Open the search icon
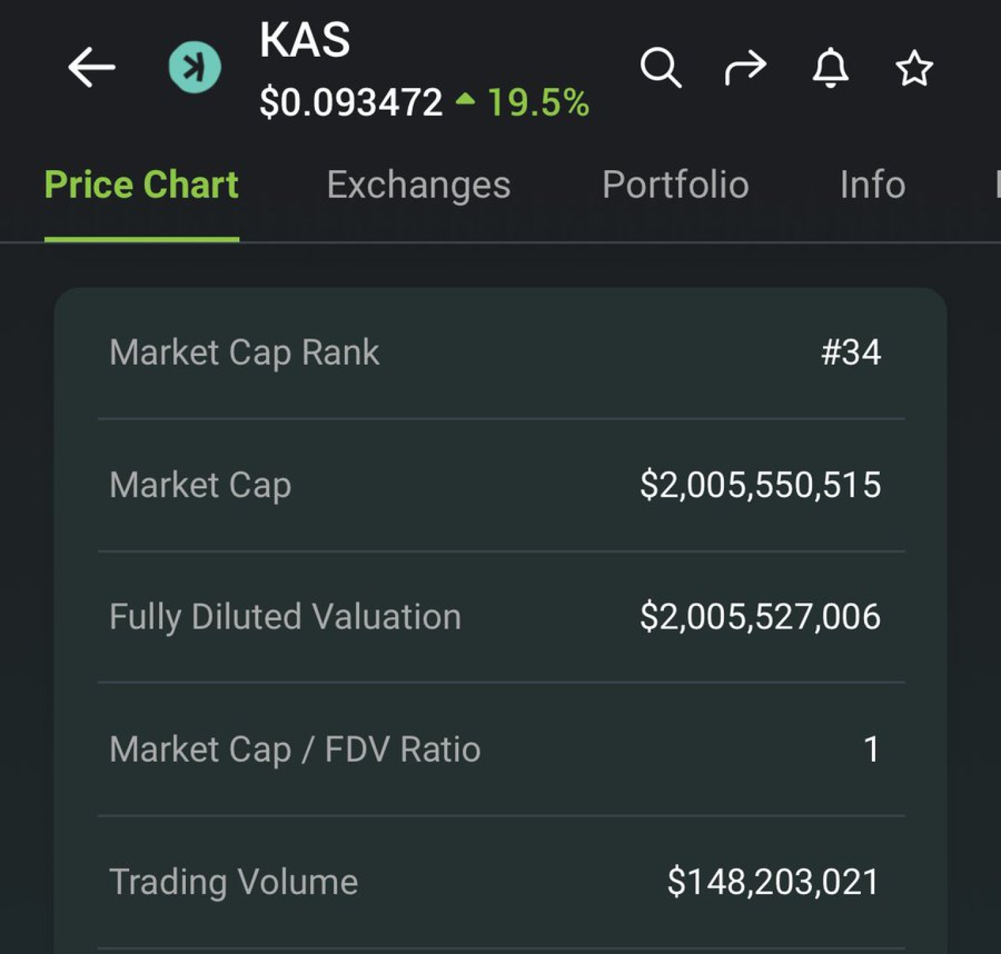This screenshot has width=1001, height=954. 661,66
